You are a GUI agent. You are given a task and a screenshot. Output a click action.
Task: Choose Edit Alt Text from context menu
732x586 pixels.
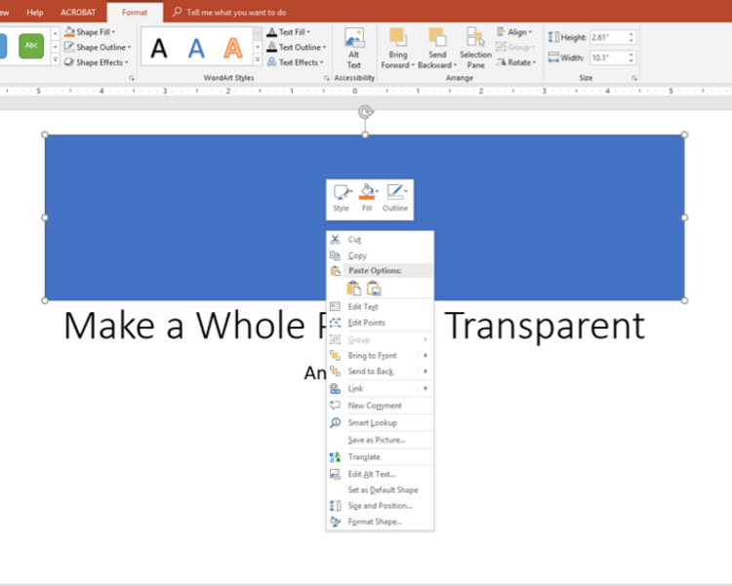(x=380, y=474)
